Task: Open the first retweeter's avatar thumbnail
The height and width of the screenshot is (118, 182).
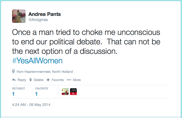Action: pos(65,92)
